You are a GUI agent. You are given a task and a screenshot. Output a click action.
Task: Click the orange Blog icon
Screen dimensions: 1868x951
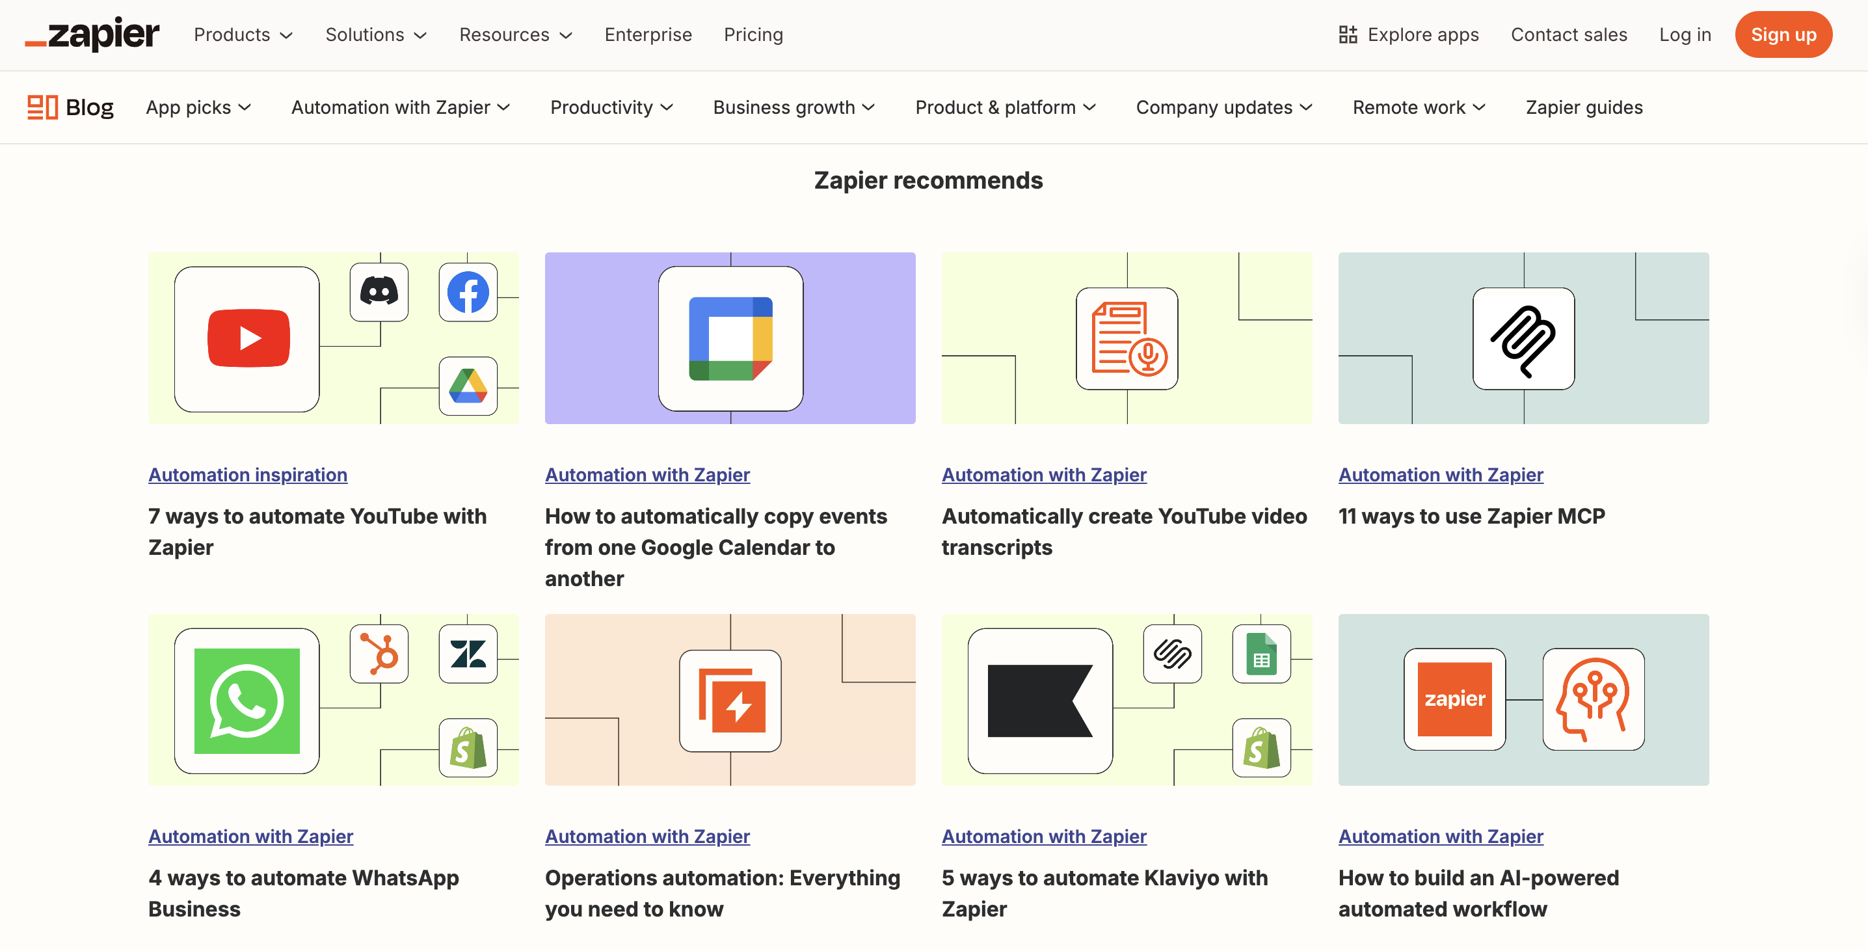(42, 107)
